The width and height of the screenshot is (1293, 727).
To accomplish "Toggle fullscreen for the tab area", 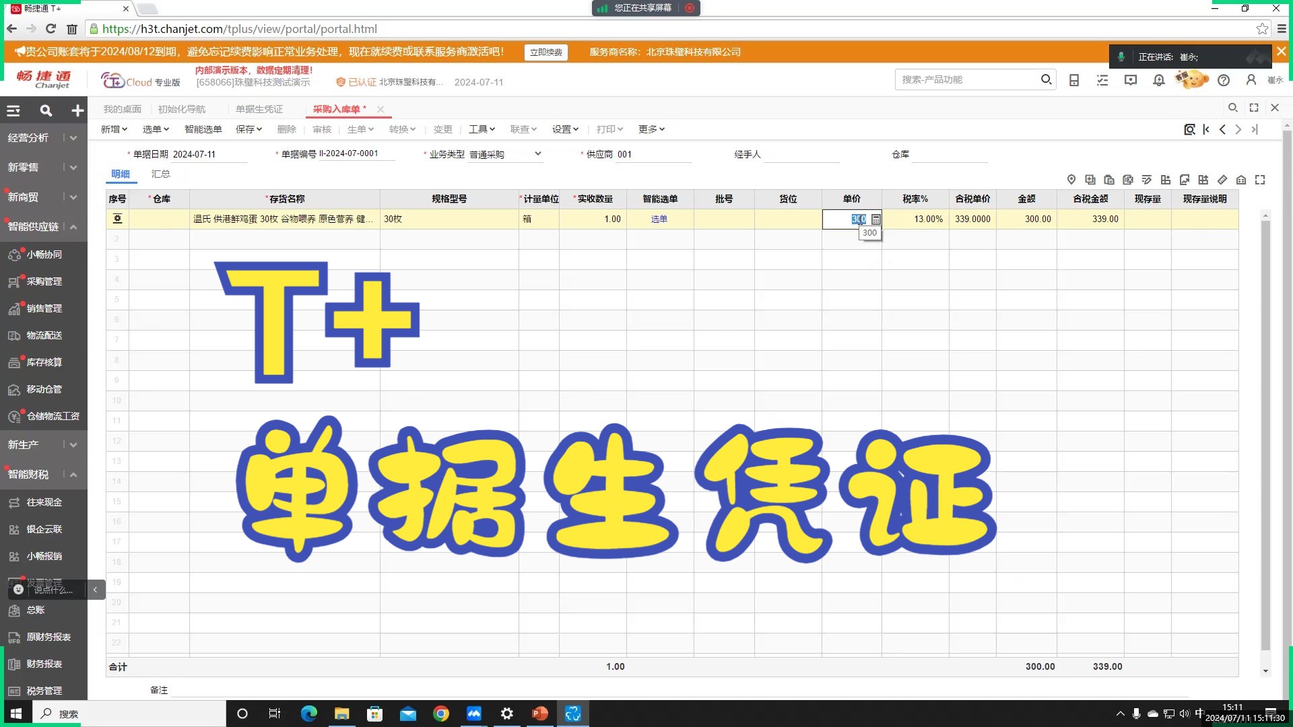I will (x=1254, y=108).
